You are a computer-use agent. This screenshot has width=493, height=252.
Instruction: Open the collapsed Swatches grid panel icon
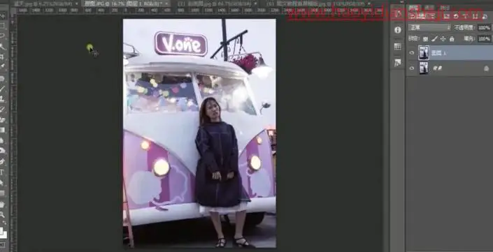pyautogui.click(x=398, y=47)
